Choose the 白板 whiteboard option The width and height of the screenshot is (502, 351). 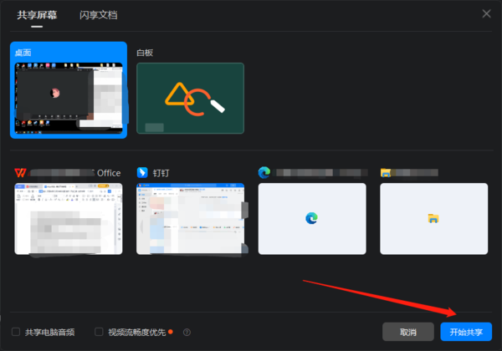pyautogui.click(x=190, y=98)
